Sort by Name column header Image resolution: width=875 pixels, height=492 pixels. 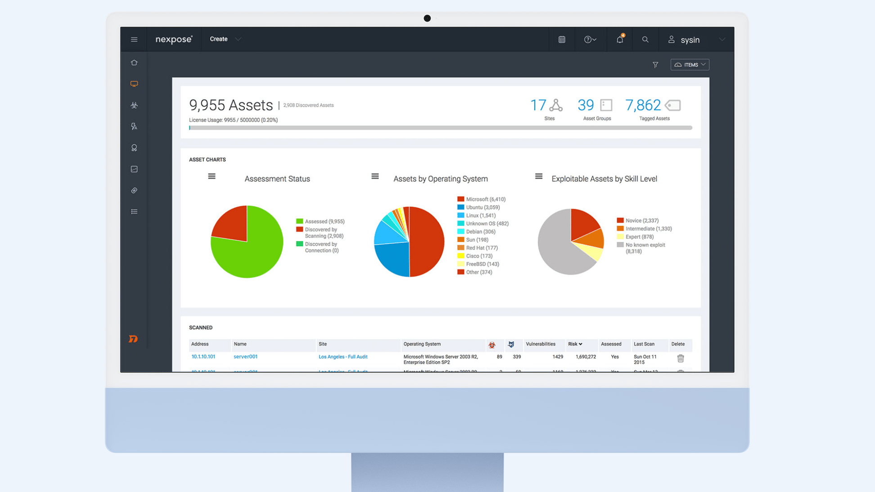pyautogui.click(x=240, y=344)
